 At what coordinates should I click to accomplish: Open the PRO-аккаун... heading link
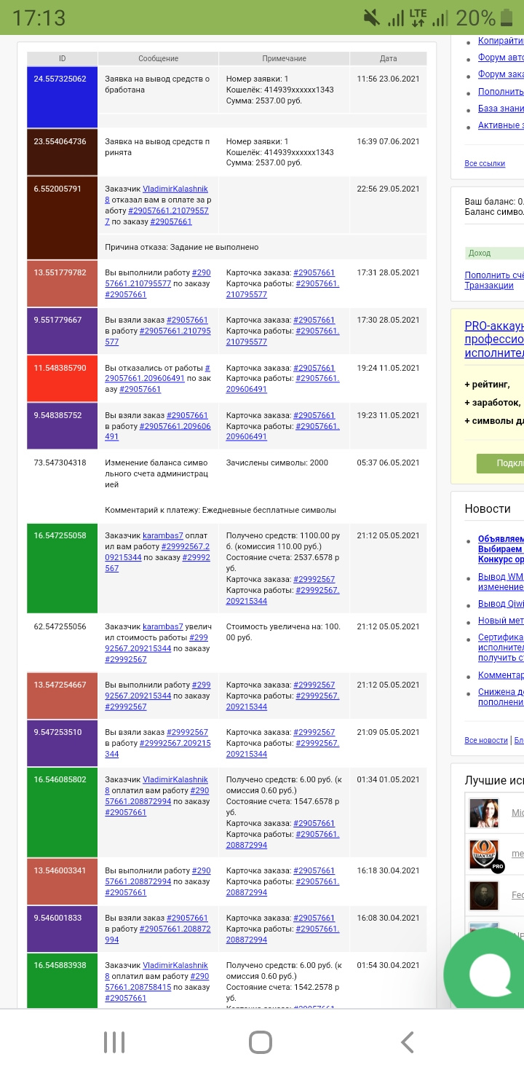[x=494, y=339]
